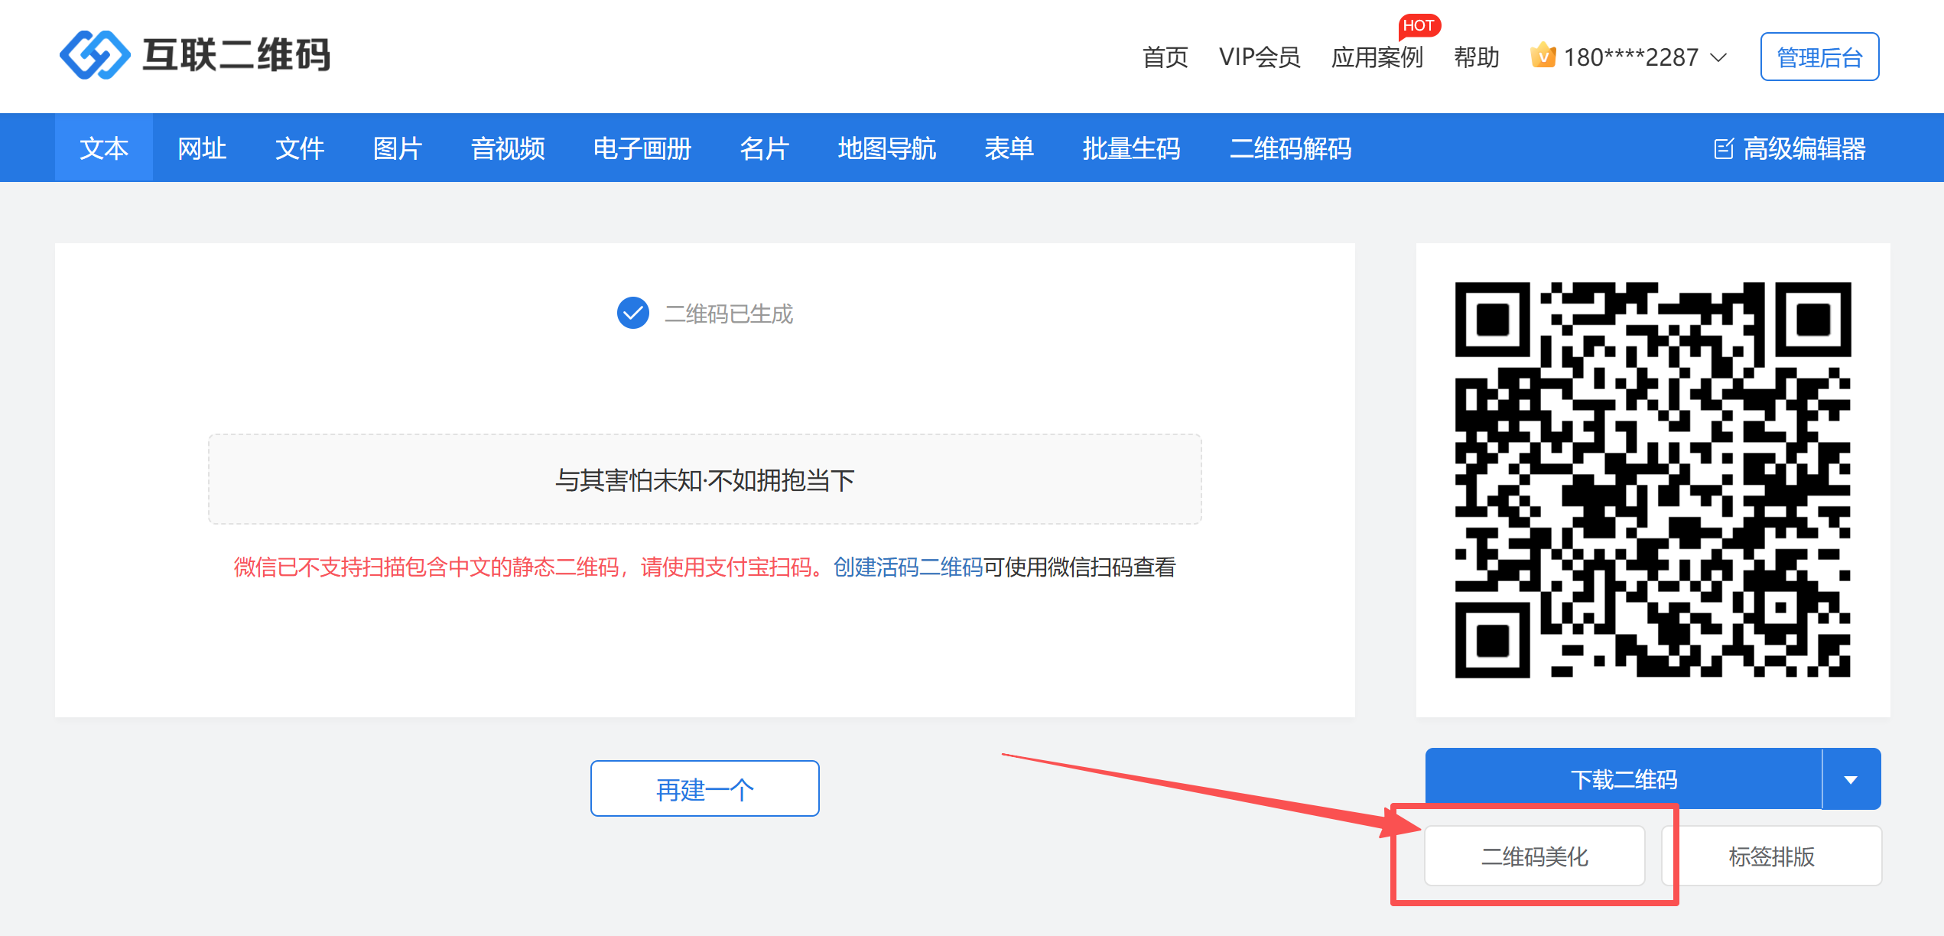Click the blue checkmark success icon
The width and height of the screenshot is (1944, 936).
pos(632,313)
